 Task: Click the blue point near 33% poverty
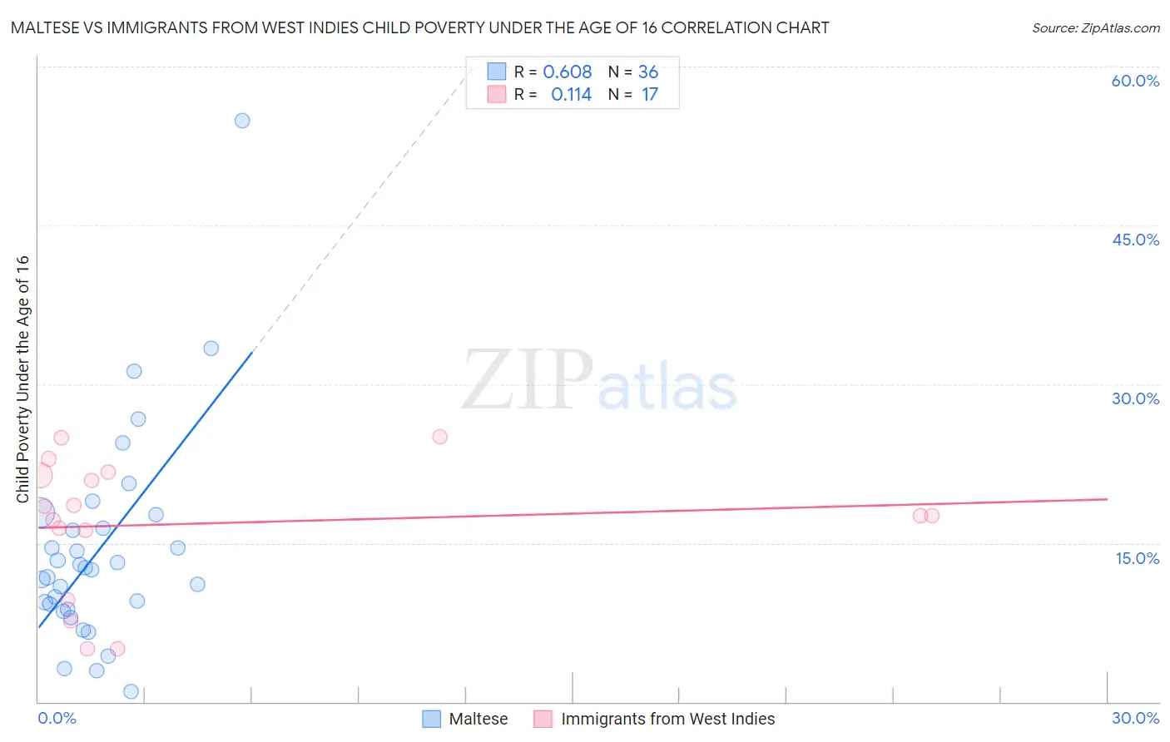(211, 349)
